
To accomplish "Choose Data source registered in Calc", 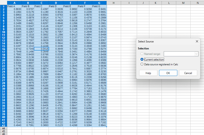I will 159,64.
